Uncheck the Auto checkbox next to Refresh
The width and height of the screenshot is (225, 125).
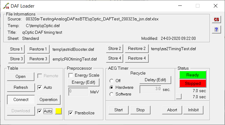[40, 87]
